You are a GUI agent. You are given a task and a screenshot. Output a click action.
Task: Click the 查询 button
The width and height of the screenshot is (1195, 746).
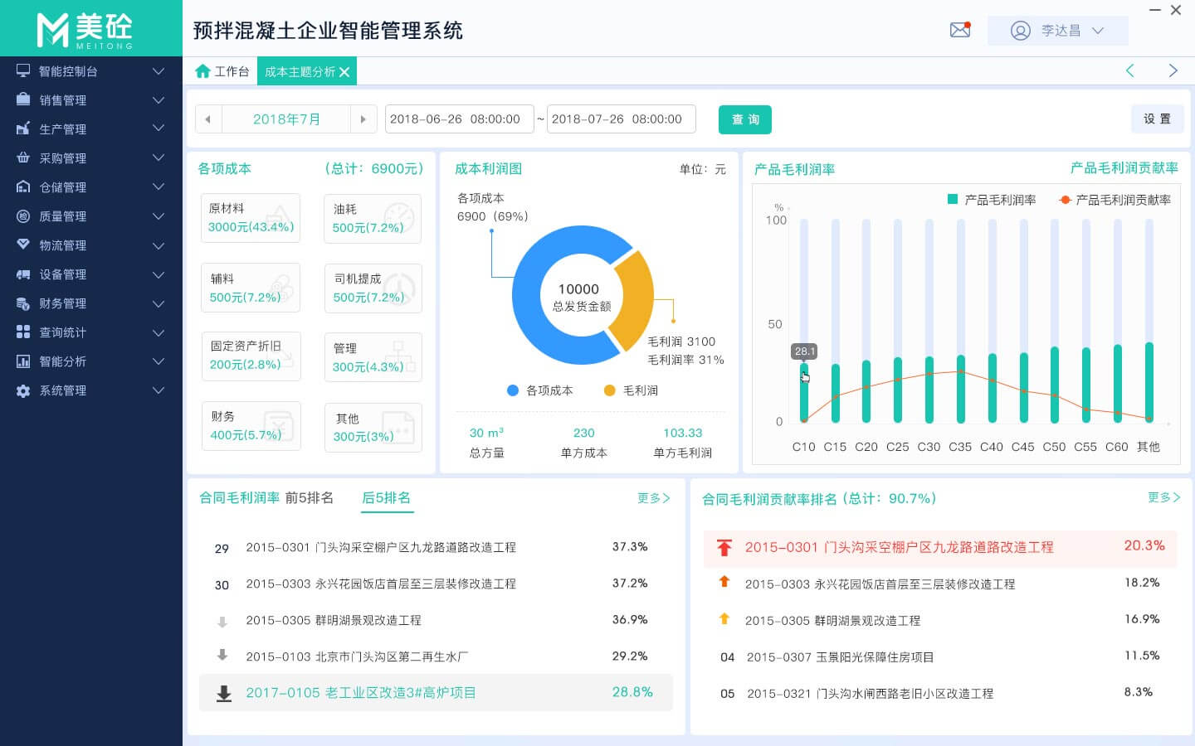click(x=744, y=119)
